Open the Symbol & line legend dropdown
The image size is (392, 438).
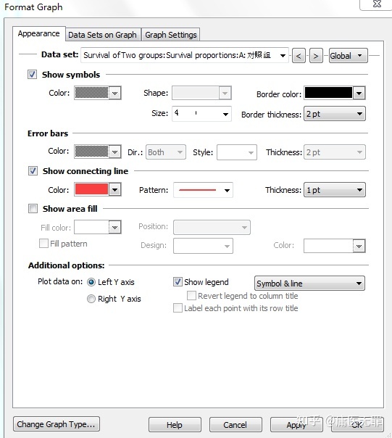point(309,284)
